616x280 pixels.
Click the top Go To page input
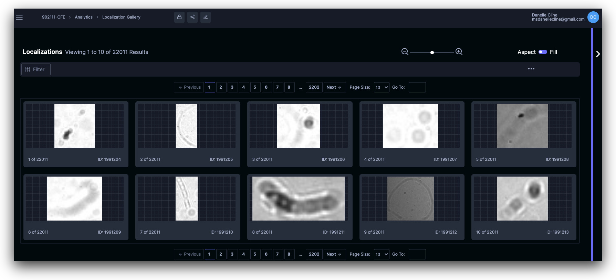click(417, 87)
